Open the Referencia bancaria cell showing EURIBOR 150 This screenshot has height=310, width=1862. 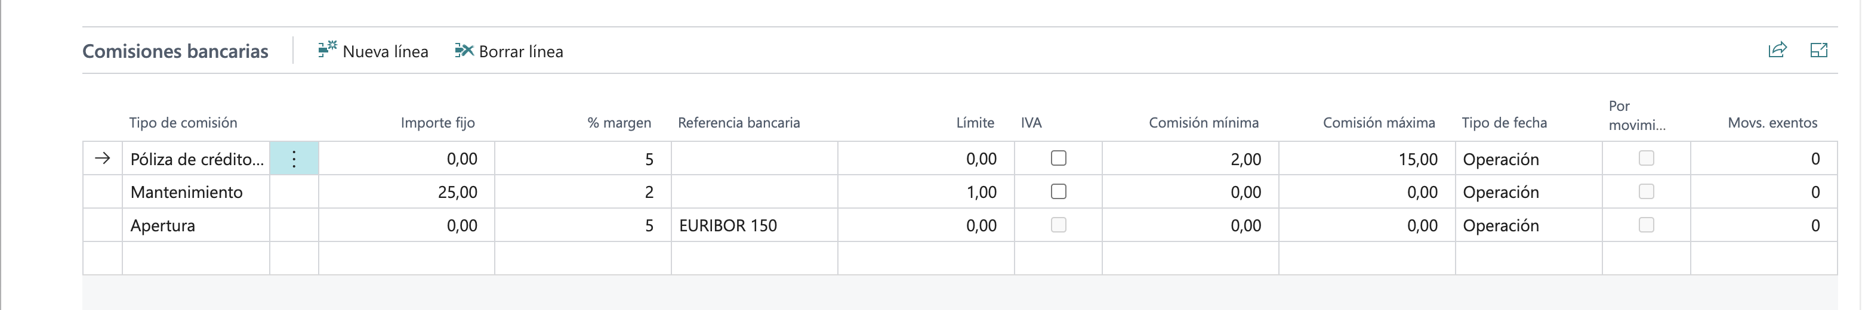pos(753,225)
